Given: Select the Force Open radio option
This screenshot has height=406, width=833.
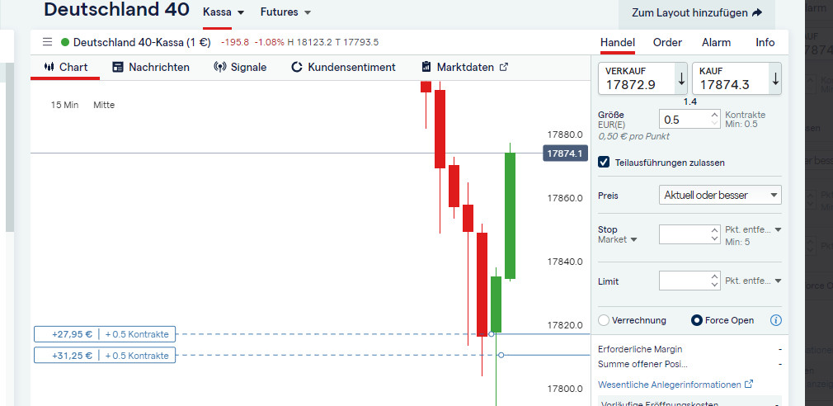Looking at the screenshot, I should click(696, 320).
